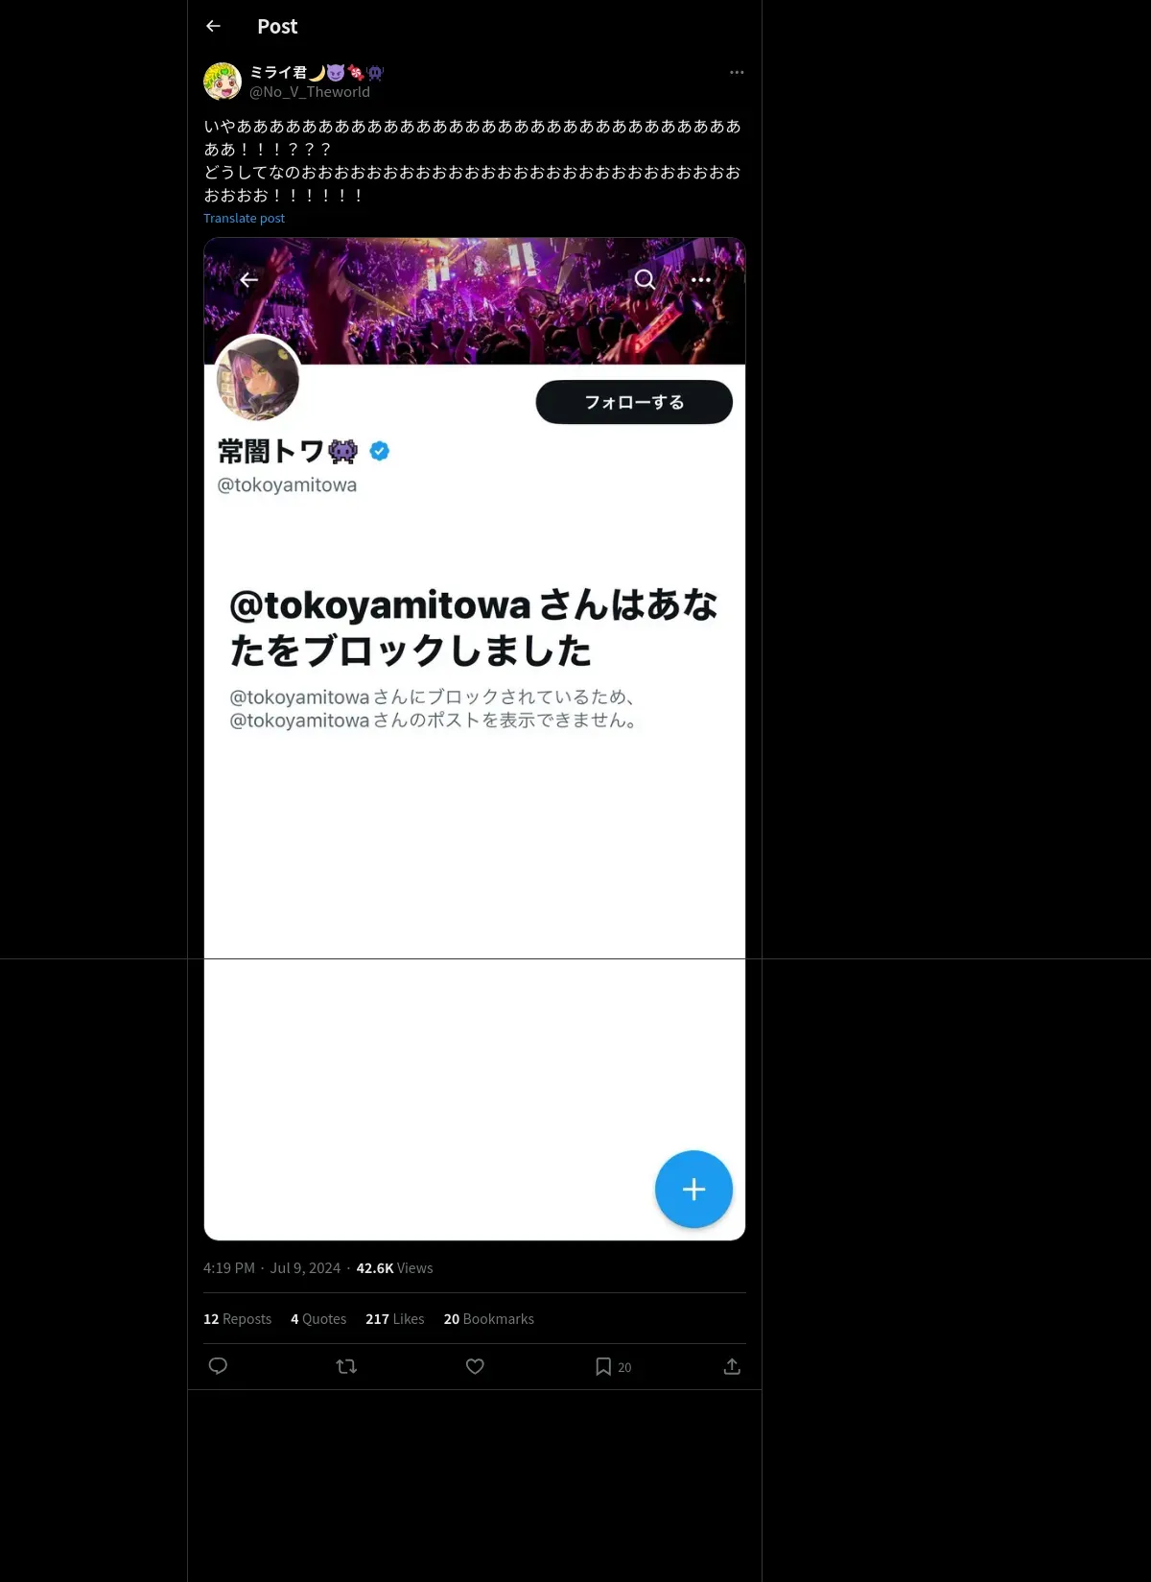
Task: Bookmark the post showing 20 saves
Action: [613, 1366]
